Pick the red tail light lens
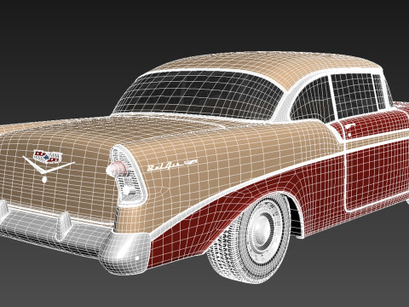The height and width of the screenshot is (307, 409). (117, 169)
